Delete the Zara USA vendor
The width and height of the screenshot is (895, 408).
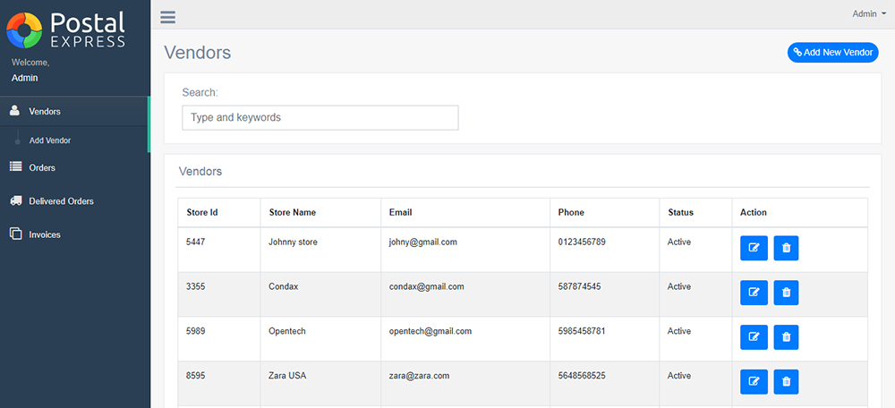(786, 382)
